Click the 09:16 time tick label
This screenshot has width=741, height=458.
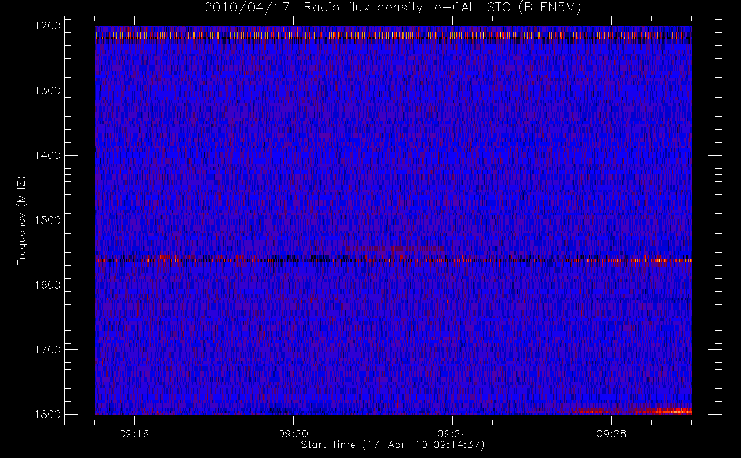(134, 434)
